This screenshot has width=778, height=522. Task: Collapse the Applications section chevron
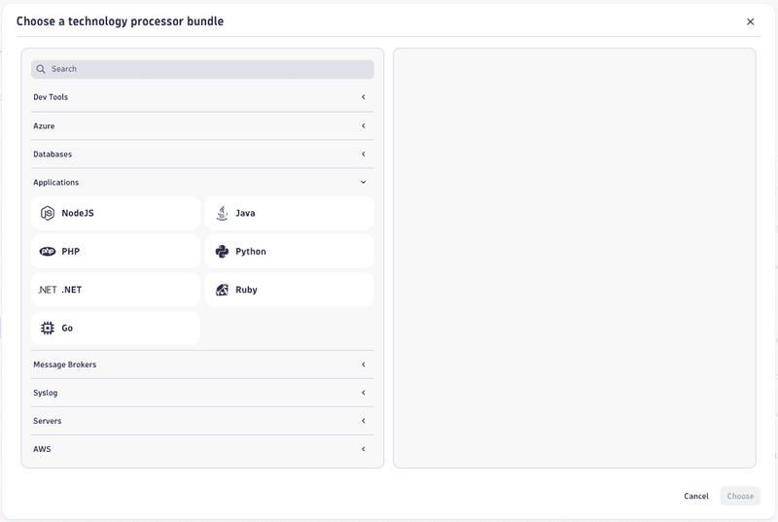(363, 182)
